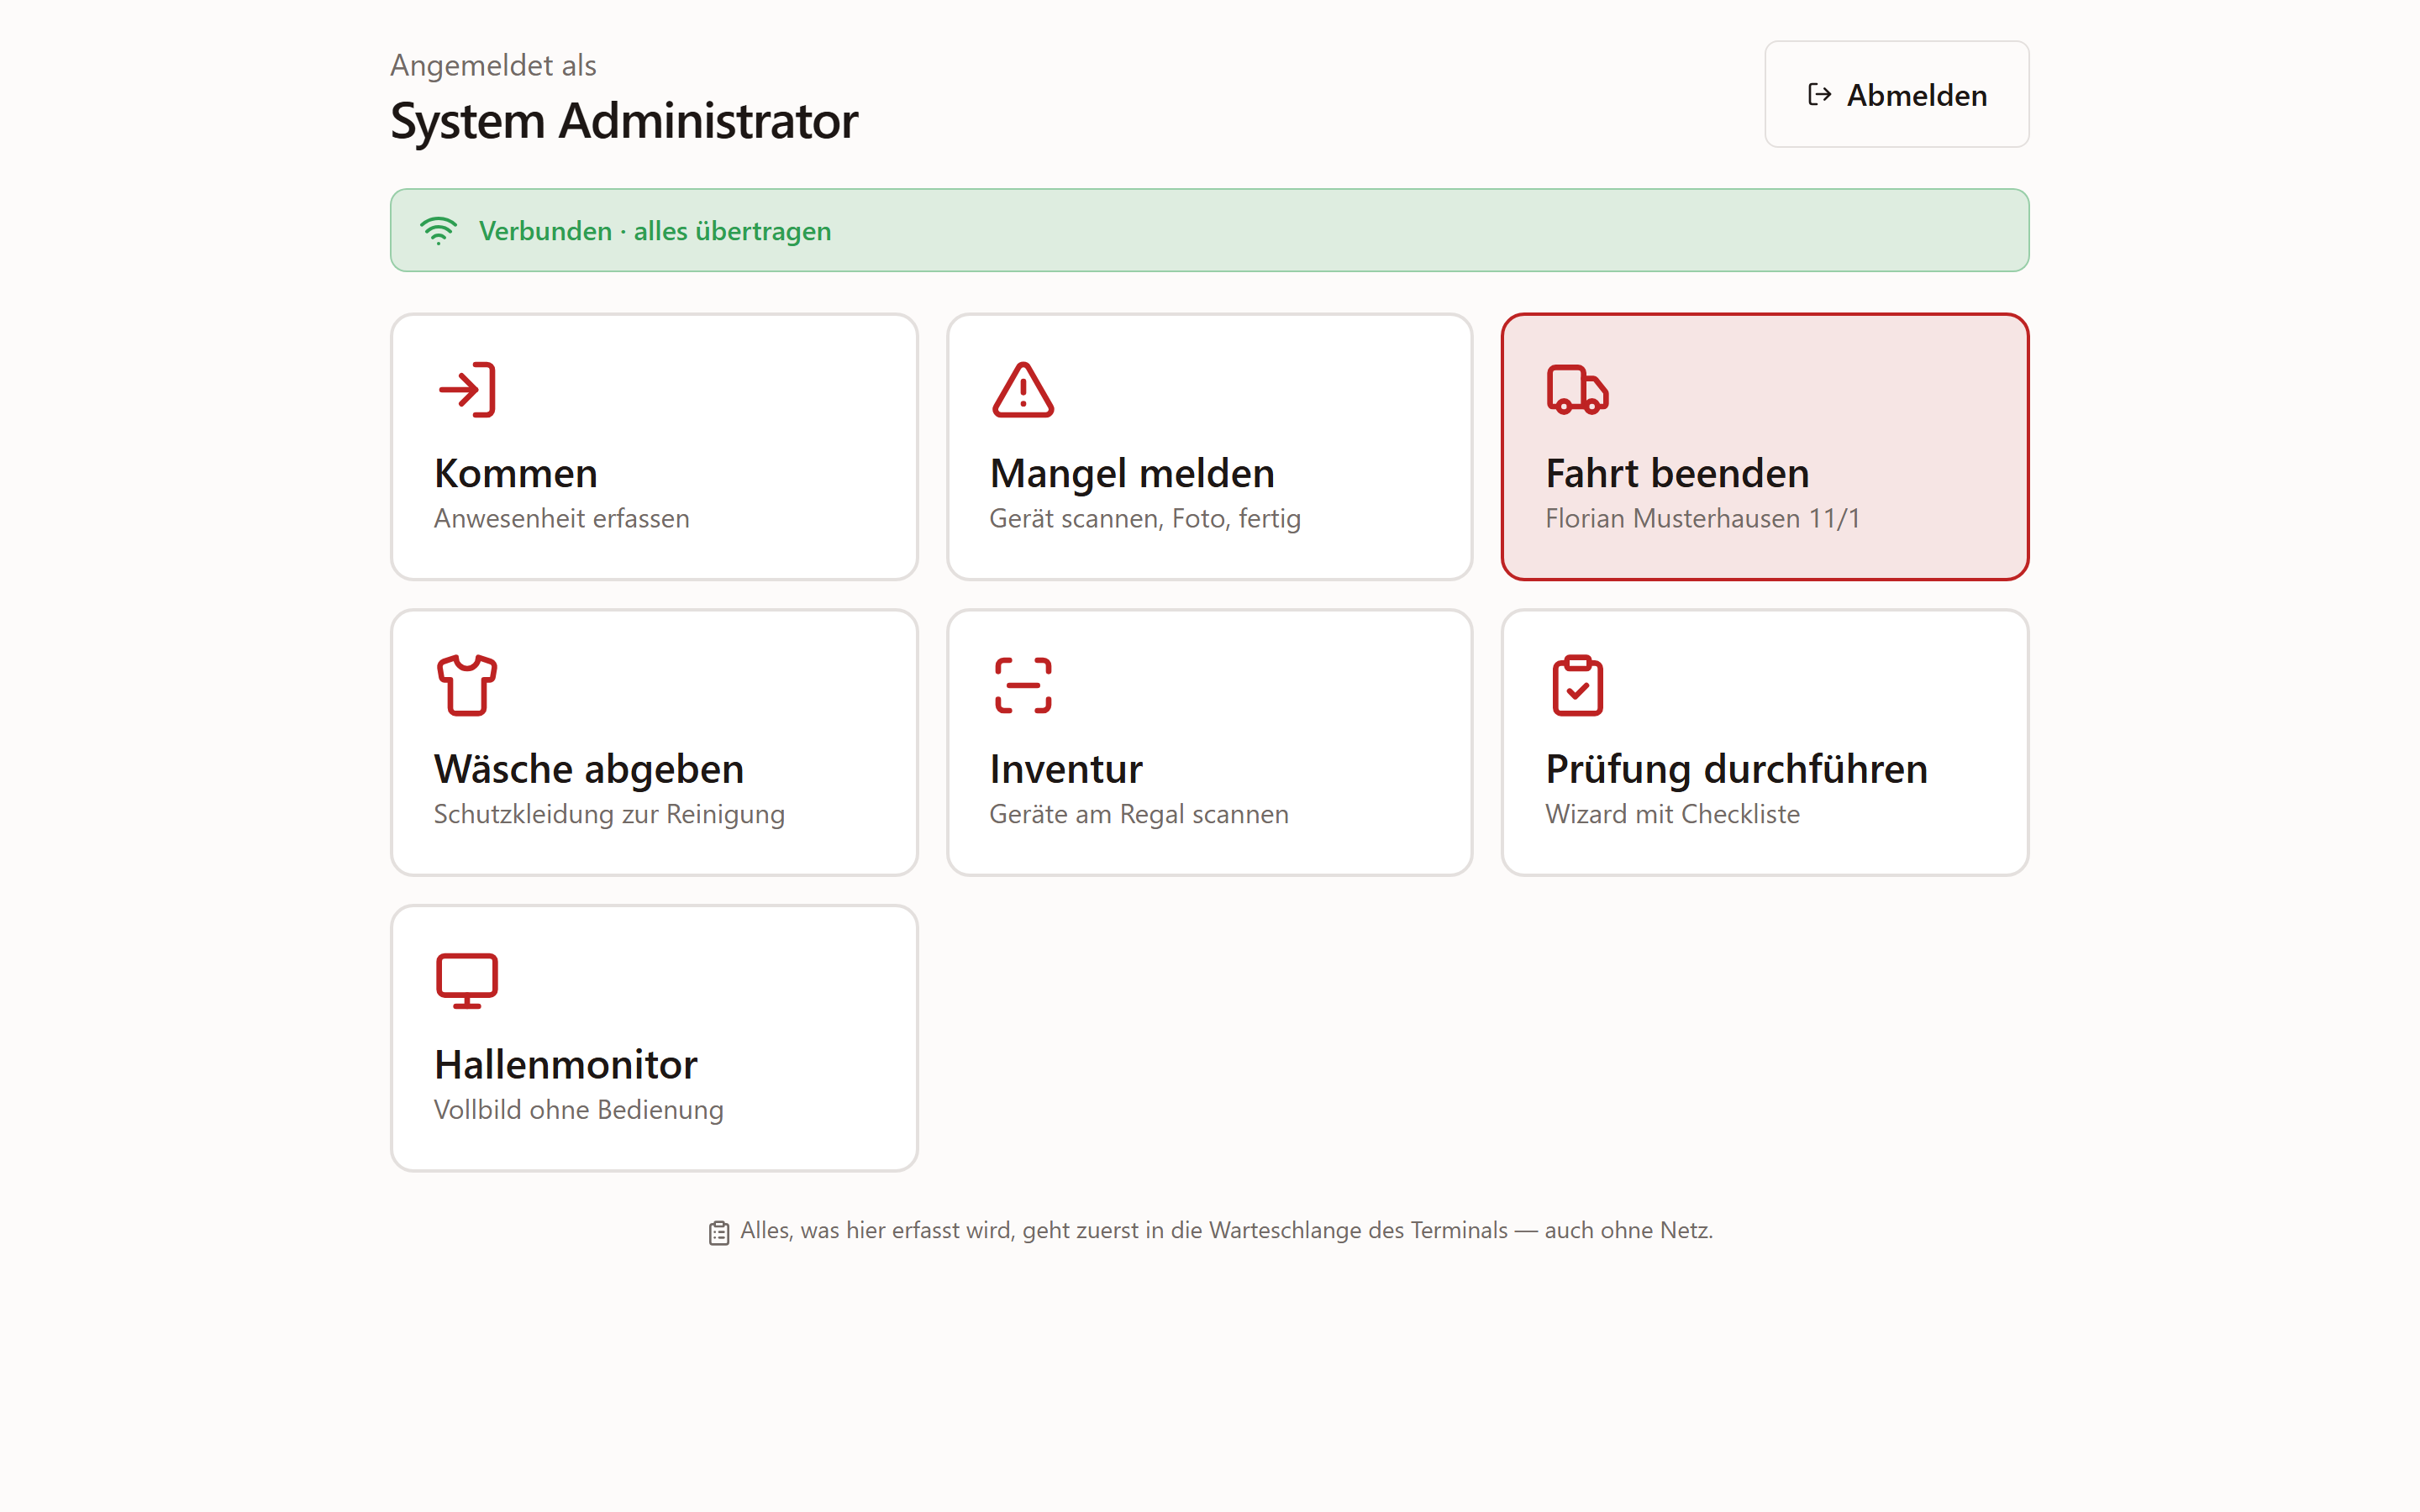Click the Florian Musterhausen 11/1 subtitle

point(1702,519)
